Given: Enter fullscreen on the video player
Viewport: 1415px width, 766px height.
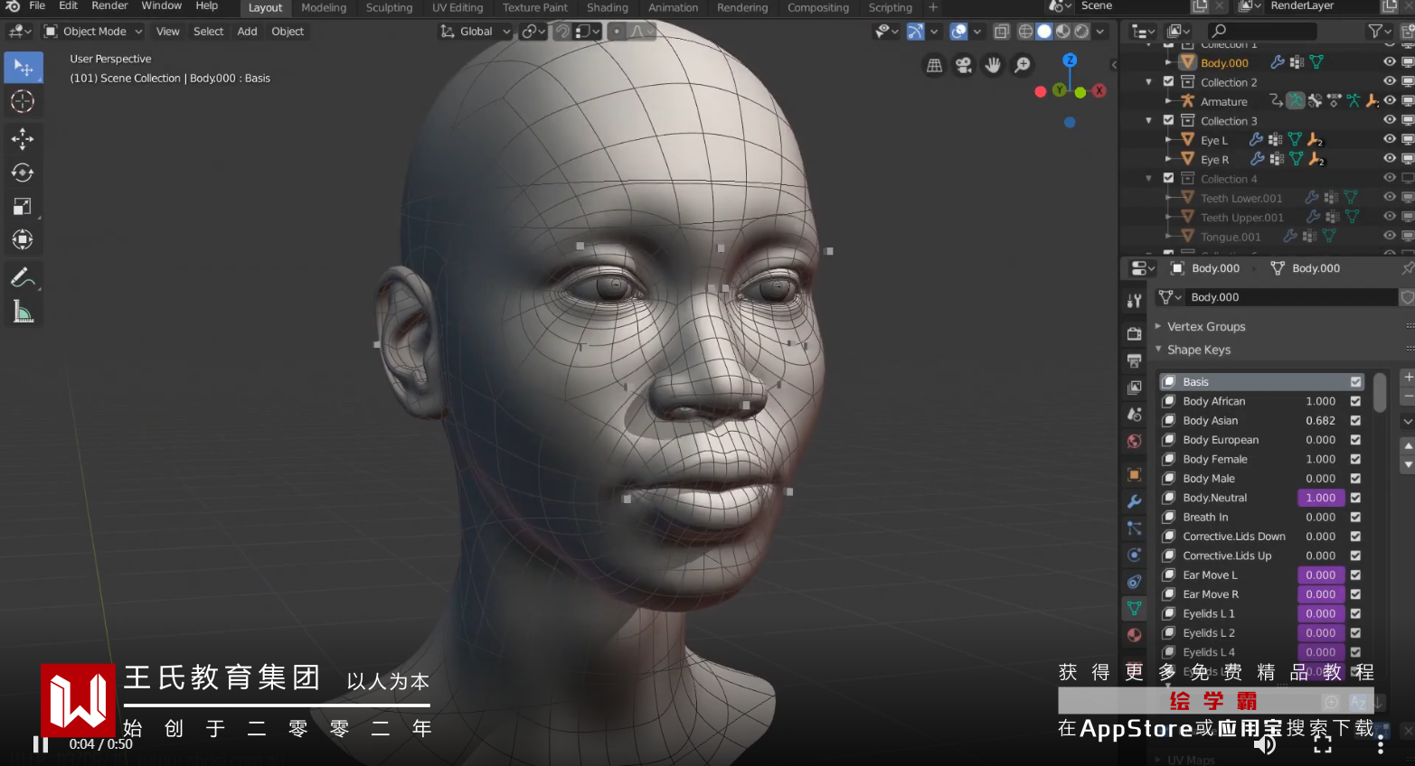Looking at the screenshot, I should 1323,744.
